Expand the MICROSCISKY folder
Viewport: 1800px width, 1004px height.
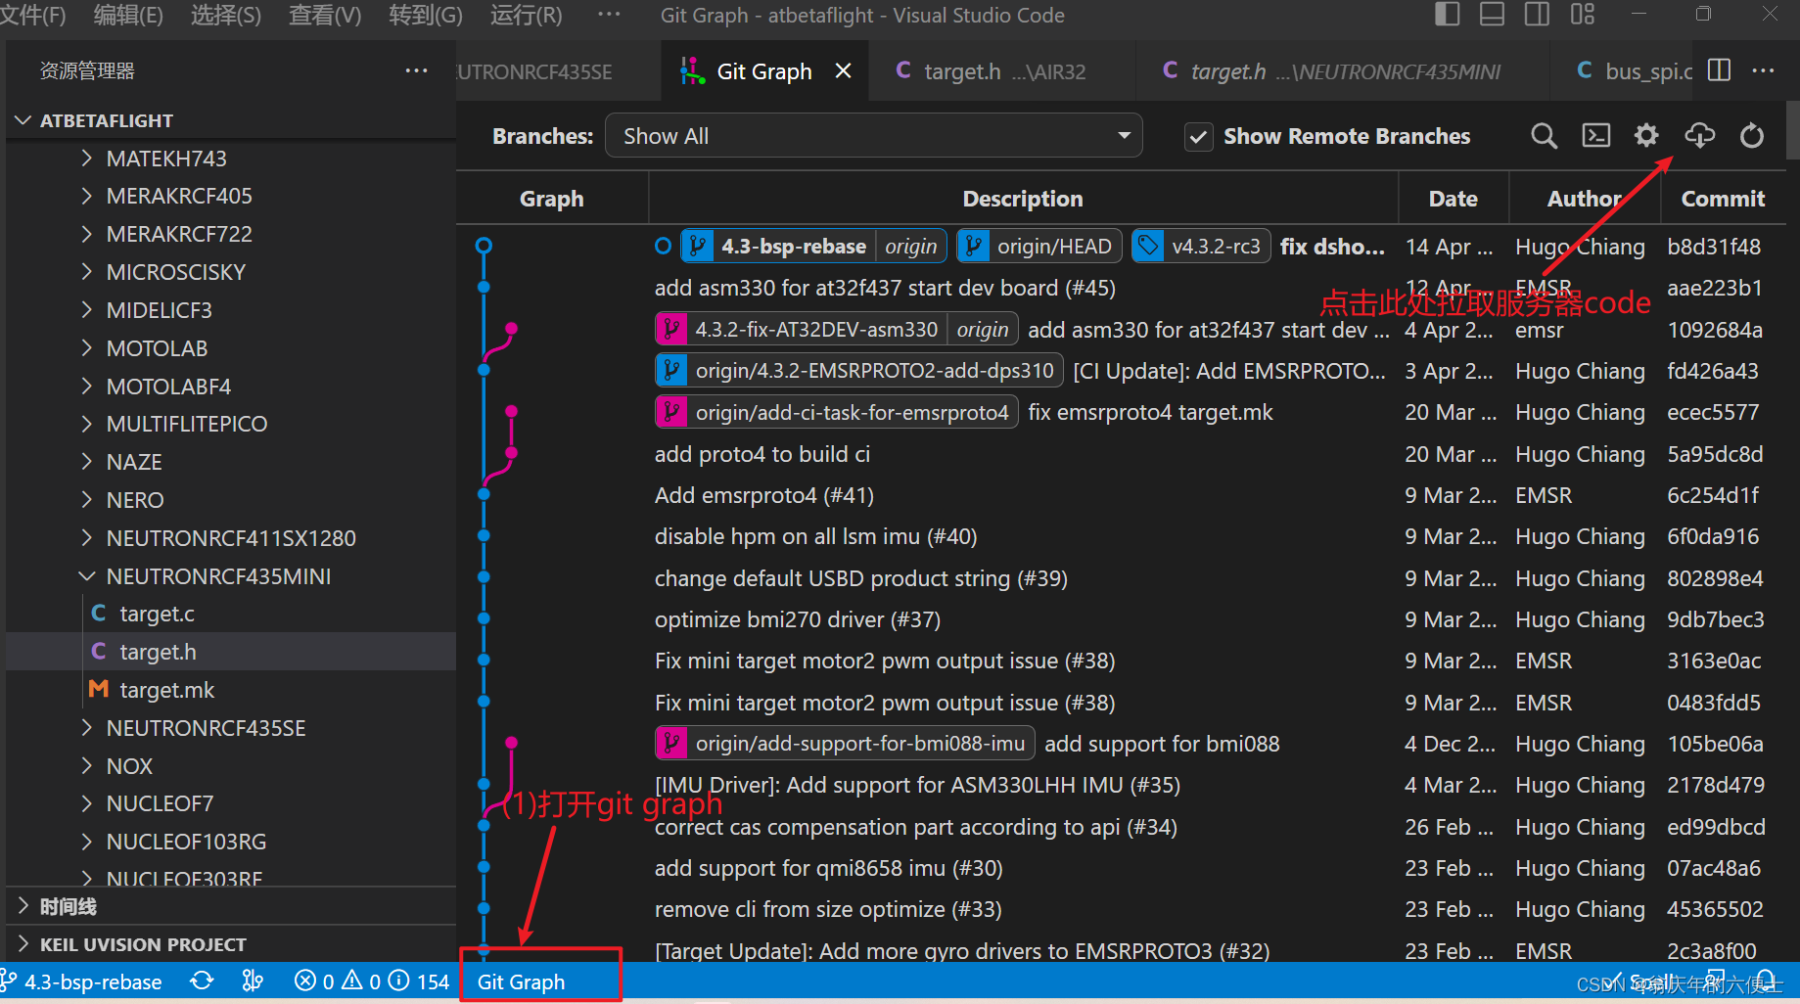point(231,272)
